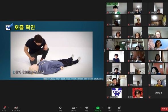Image resolution: width=168 pixels, height=112 pixels.
Task: Start video with the camera icon
Action: [x=16, y=108]
